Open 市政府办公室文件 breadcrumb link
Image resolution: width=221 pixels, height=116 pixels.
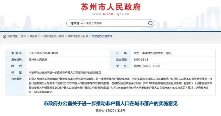102,36
